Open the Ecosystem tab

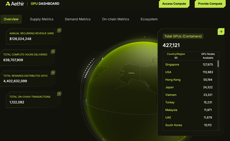(x=149, y=19)
